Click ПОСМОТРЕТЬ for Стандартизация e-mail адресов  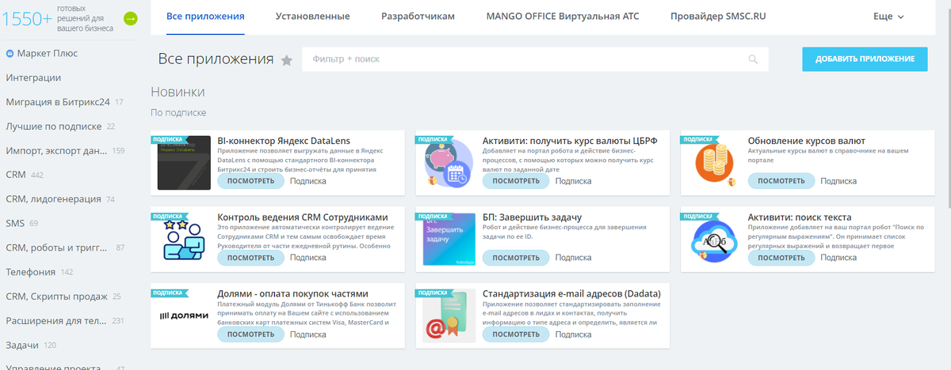(x=516, y=334)
